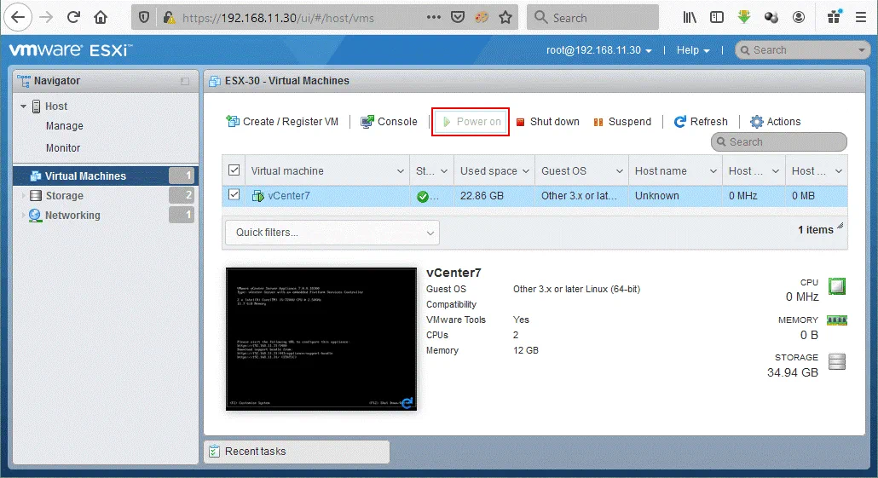Select Manage under Host
The width and height of the screenshot is (878, 478).
[x=65, y=126]
